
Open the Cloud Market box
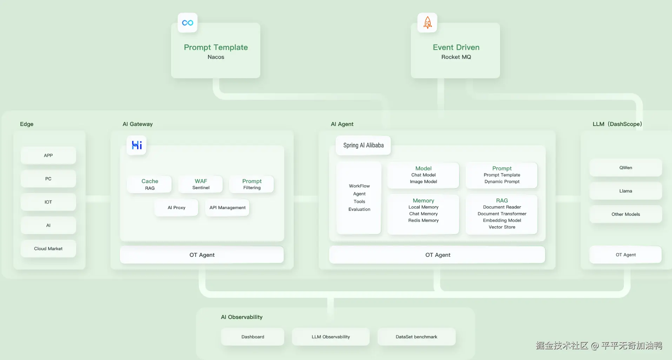pyautogui.click(x=48, y=248)
